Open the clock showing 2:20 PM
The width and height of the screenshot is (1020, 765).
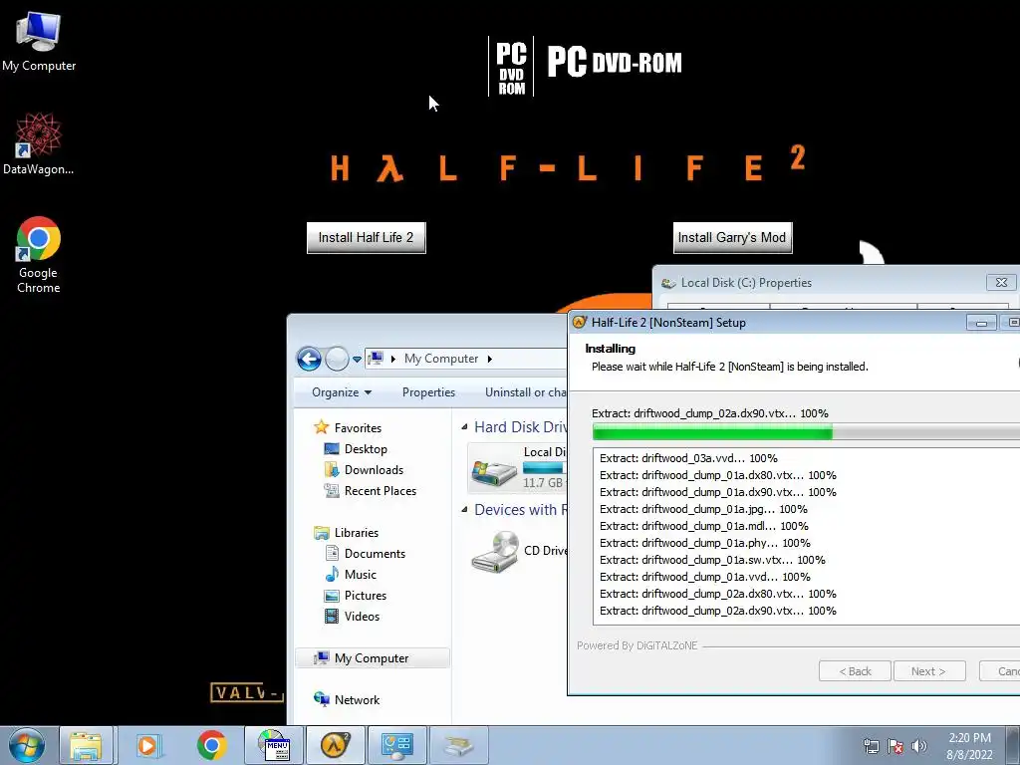point(969,746)
